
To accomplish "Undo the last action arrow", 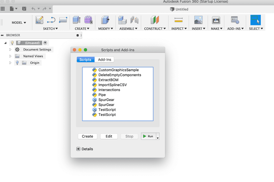I will (33, 9).
